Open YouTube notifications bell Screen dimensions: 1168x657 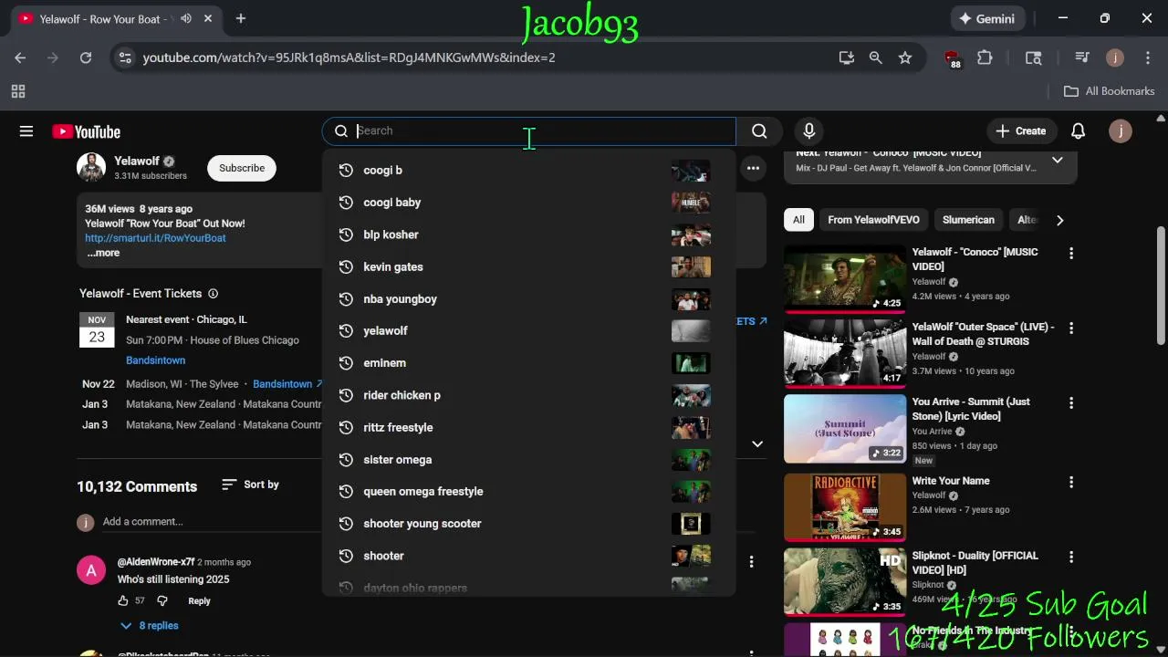coord(1078,131)
